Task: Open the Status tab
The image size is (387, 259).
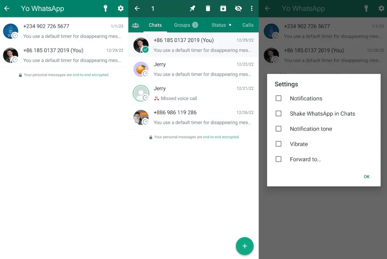Action: pos(221,25)
